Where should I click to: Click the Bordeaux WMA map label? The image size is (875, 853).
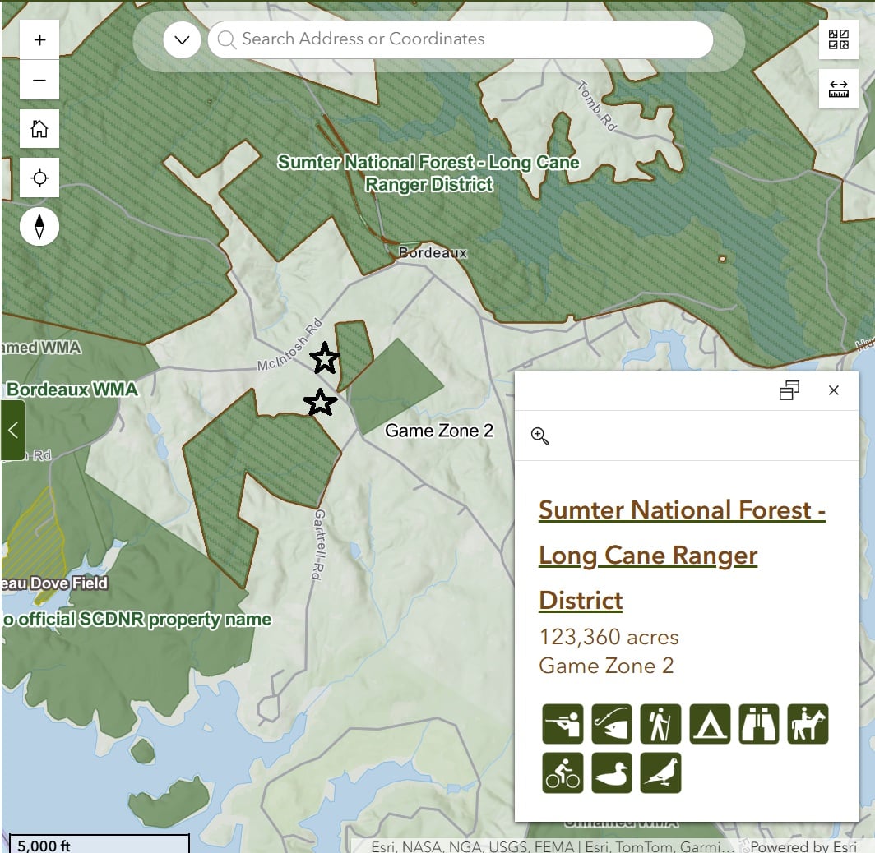(72, 390)
